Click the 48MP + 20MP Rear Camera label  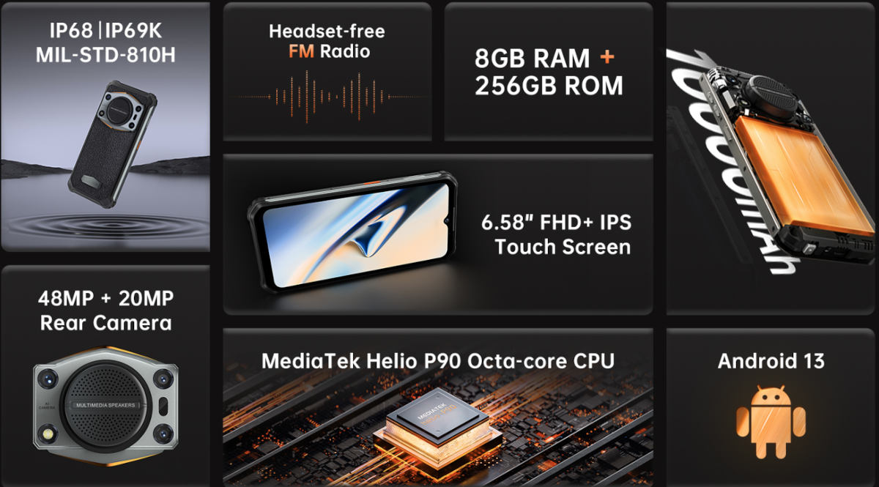(x=106, y=311)
